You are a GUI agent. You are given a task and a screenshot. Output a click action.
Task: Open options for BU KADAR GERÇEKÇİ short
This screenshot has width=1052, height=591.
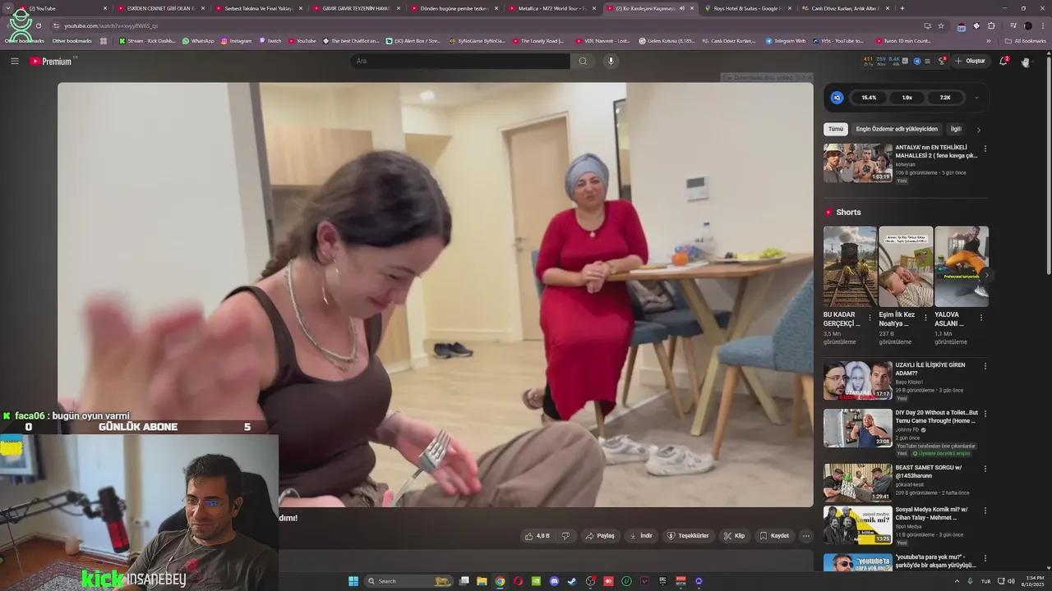[x=870, y=317]
